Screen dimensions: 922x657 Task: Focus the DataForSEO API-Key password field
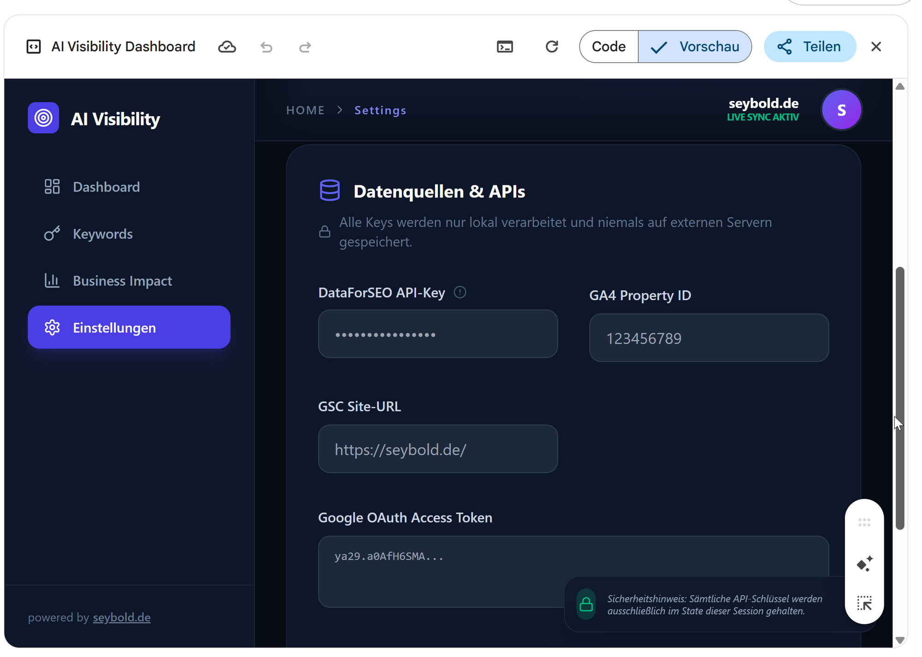point(438,334)
